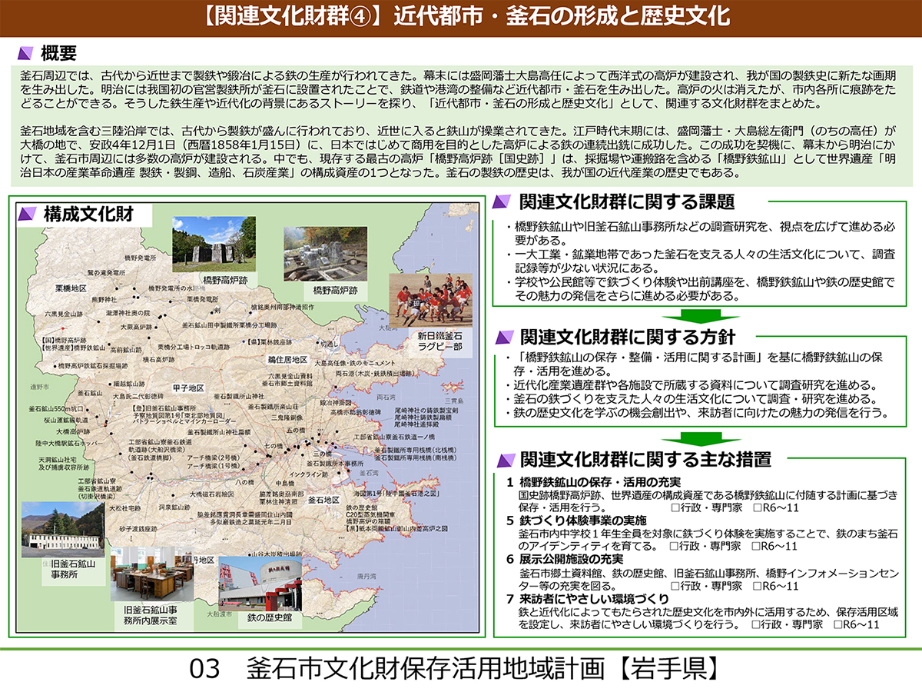This screenshot has height=692, width=922.
Task: Check the 行政・専門家 box under measure 1
Action: click(x=674, y=508)
